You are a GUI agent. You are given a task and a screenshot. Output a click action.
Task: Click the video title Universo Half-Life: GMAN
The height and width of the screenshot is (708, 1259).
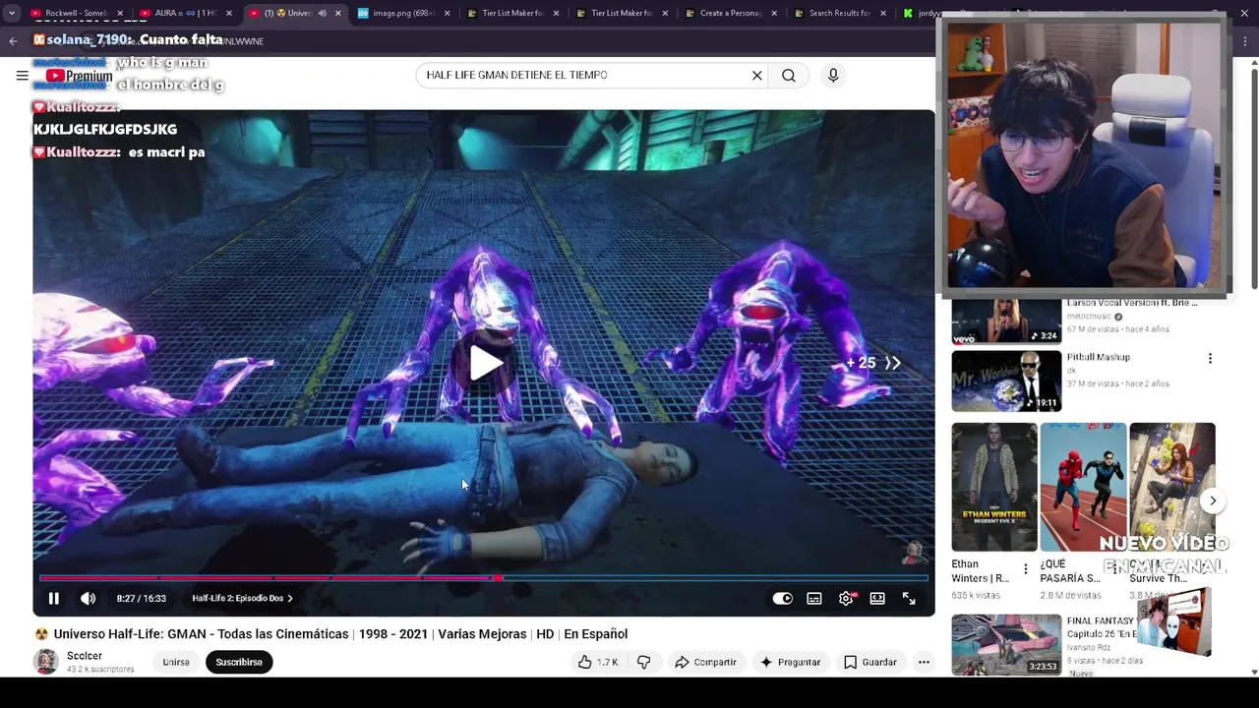point(340,634)
